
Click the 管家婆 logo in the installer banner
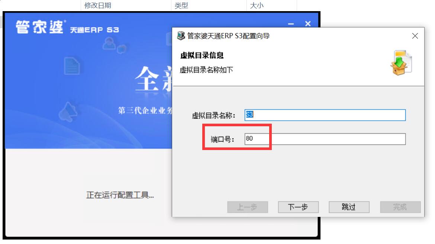tap(39, 27)
